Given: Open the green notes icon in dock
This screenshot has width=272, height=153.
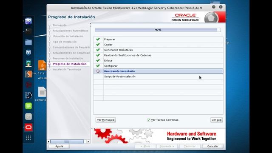Looking at the screenshot, I should pyautogui.click(x=28, y=106).
